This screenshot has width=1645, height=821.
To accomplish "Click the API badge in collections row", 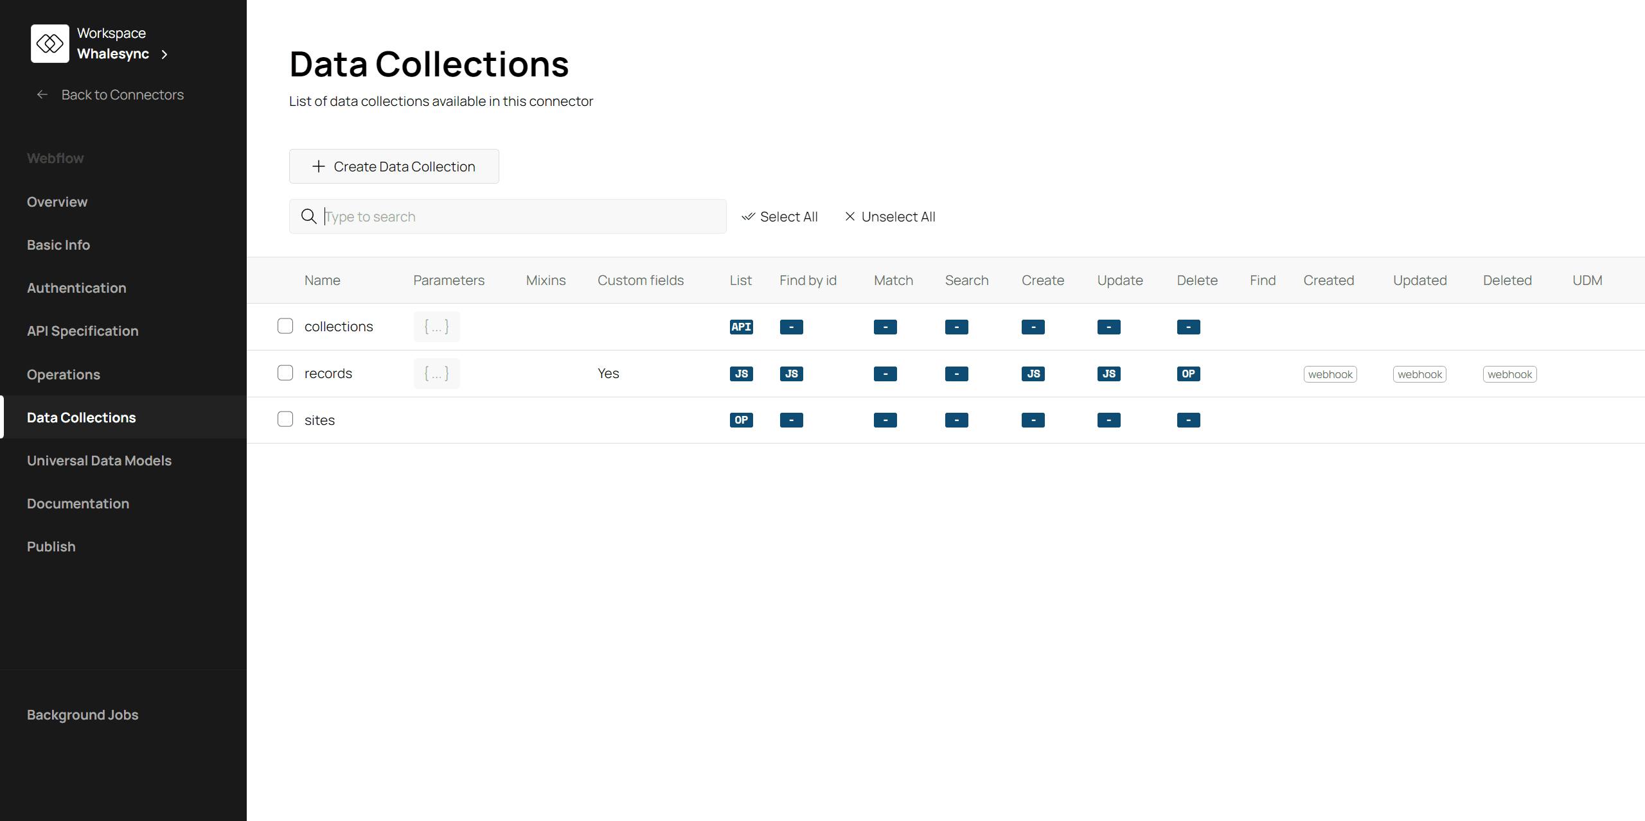I will 741,327.
